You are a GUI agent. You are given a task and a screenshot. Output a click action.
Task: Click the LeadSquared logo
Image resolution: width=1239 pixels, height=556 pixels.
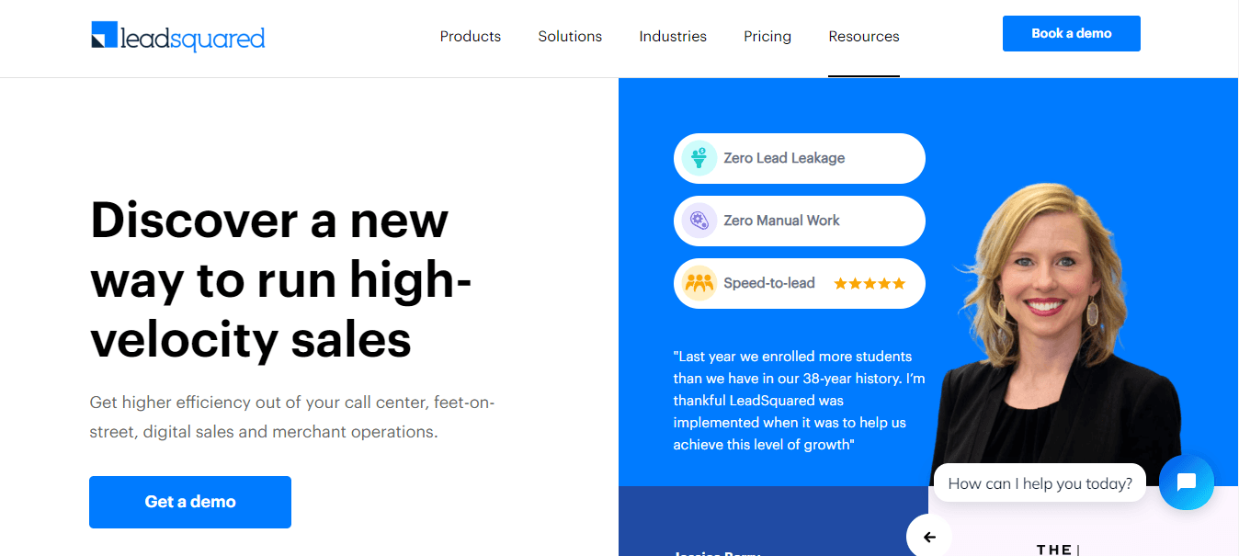tap(176, 37)
